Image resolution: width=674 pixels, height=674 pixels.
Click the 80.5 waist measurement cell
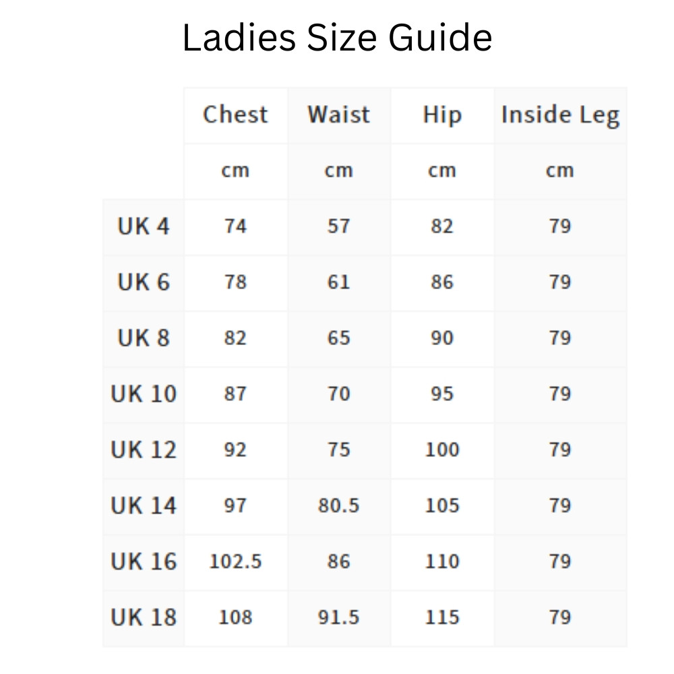(x=338, y=506)
